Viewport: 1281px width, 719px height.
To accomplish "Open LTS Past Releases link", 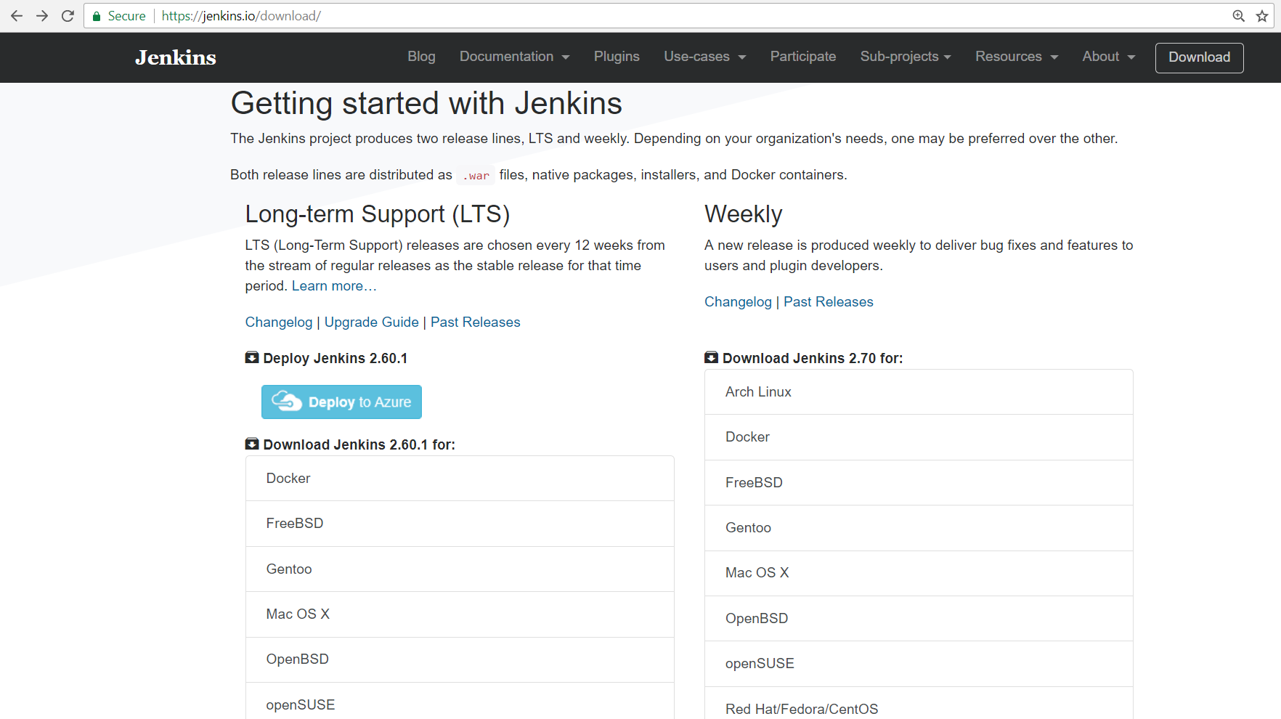I will click(476, 322).
